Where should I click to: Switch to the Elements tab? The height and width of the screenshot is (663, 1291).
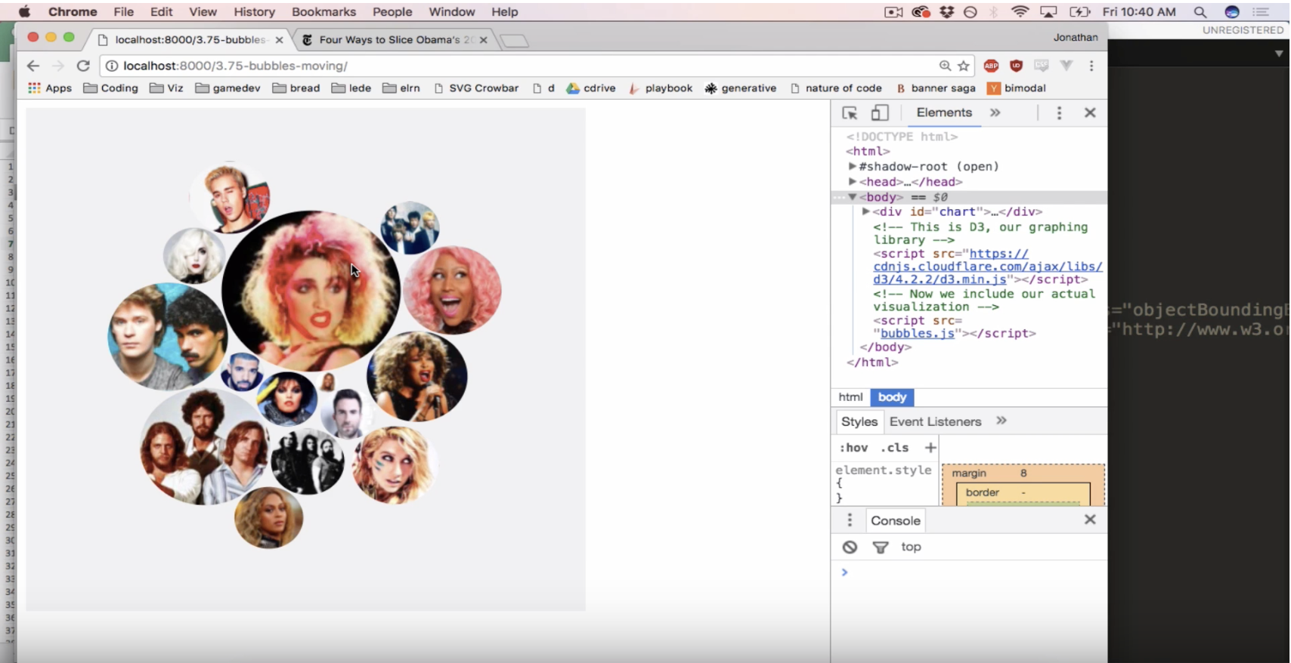[944, 113]
